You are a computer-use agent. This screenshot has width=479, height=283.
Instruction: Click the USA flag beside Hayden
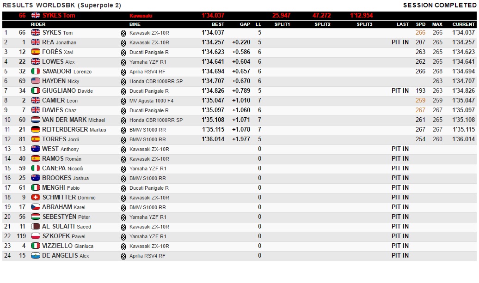coord(36,81)
